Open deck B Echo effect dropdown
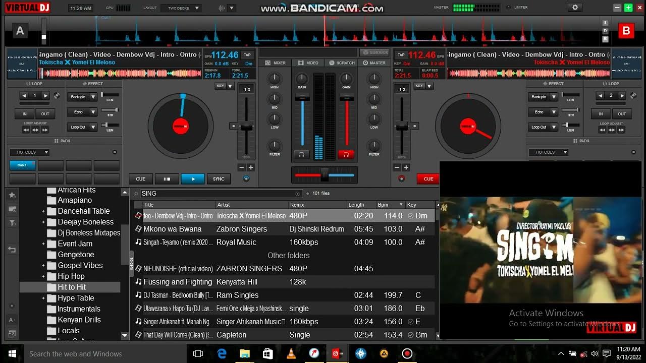Image resolution: width=646 pixels, height=363 pixels. [x=554, y=112]
